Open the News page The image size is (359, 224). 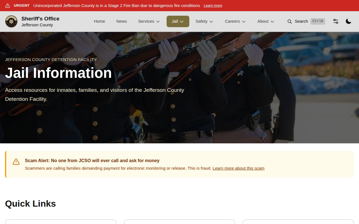click(x=121, y=21)
